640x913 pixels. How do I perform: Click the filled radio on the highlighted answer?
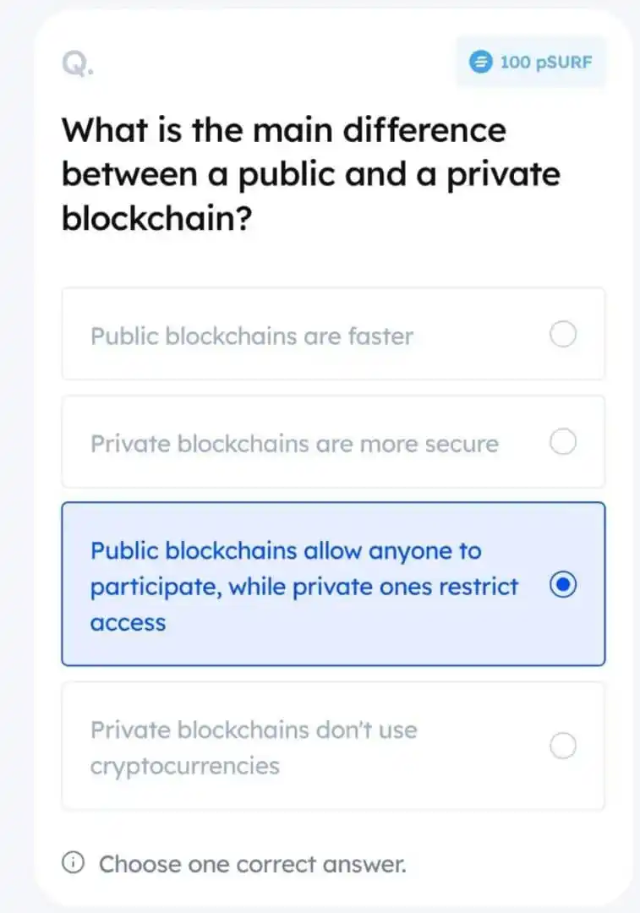coord(563,585)
